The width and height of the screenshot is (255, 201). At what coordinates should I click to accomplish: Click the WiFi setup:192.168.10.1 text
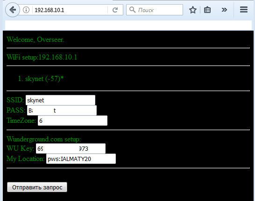[x=42, y=57]
